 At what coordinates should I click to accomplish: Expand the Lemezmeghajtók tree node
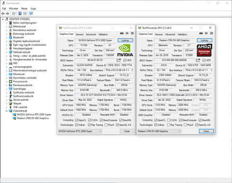pos(7,67)
